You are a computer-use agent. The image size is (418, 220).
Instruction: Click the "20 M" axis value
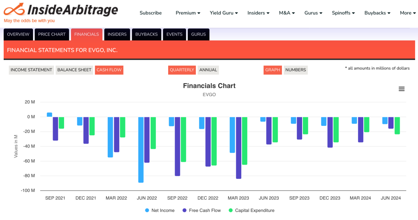pos(30,102)
